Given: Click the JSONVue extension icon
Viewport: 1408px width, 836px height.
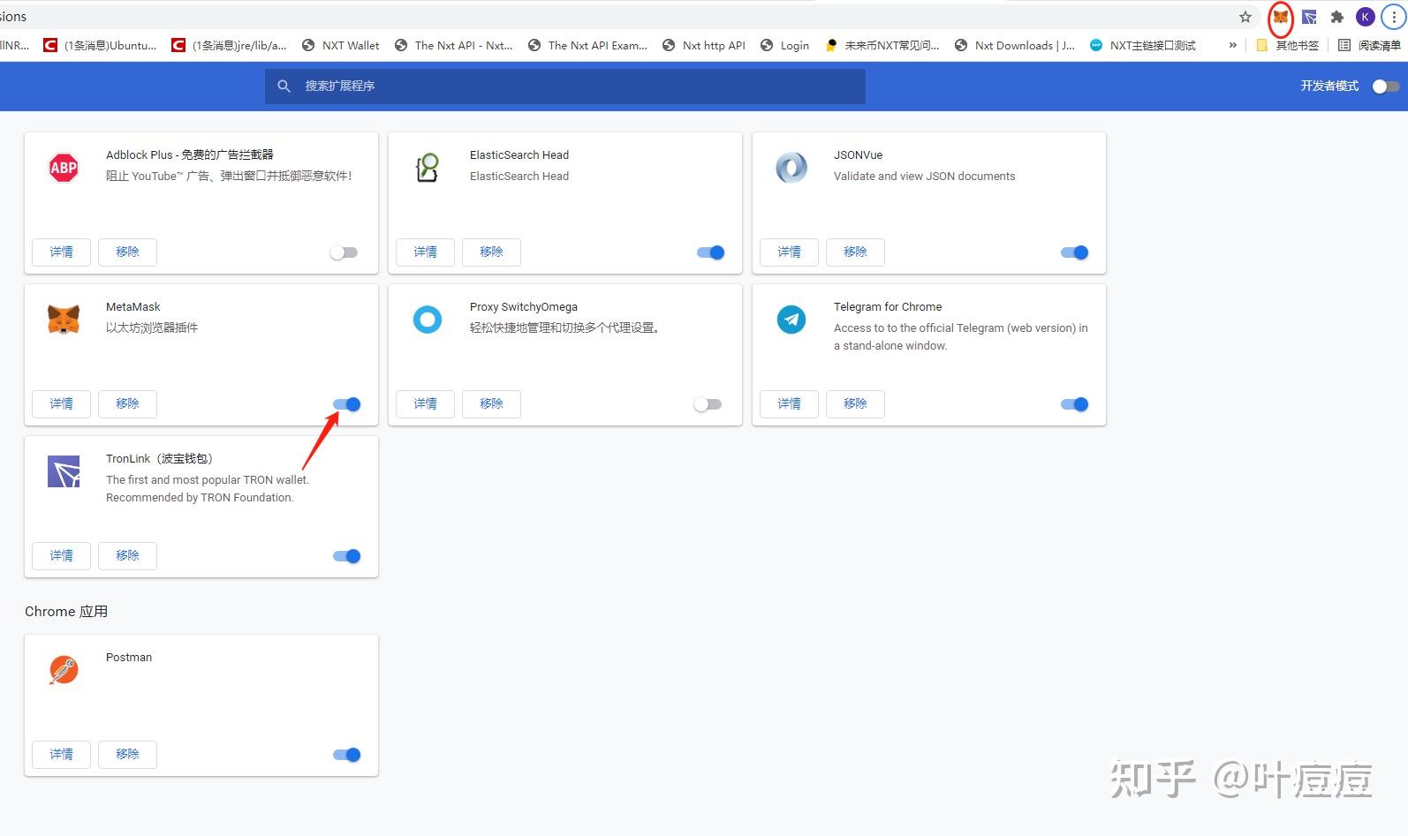Looking at the screenshot, I should coord(791,168).
